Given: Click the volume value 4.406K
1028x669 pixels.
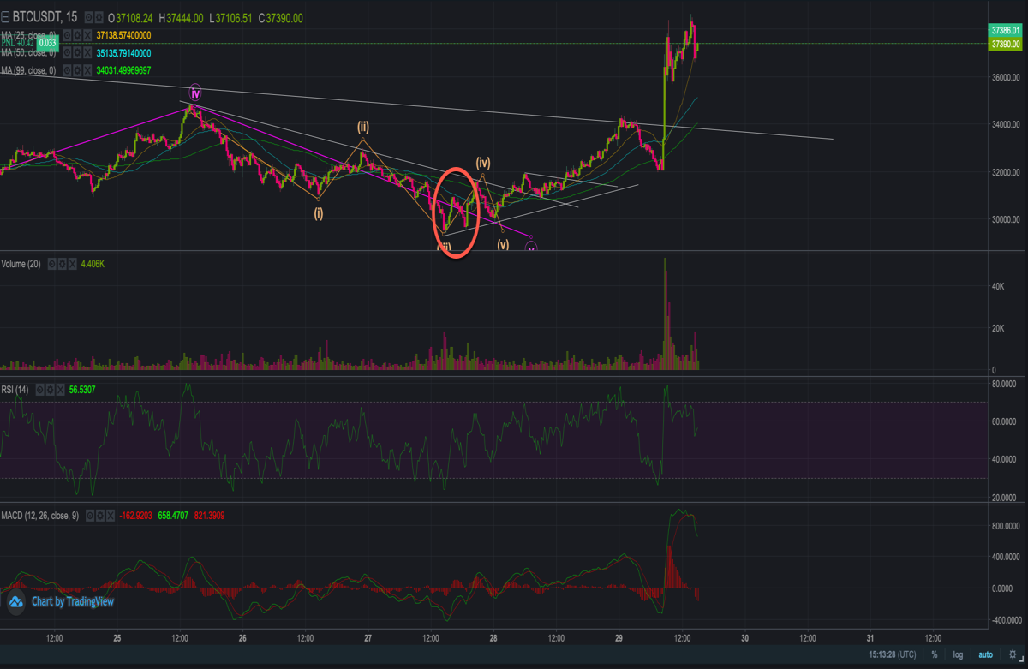Looking at the screenshot, I should pos(93,264).
